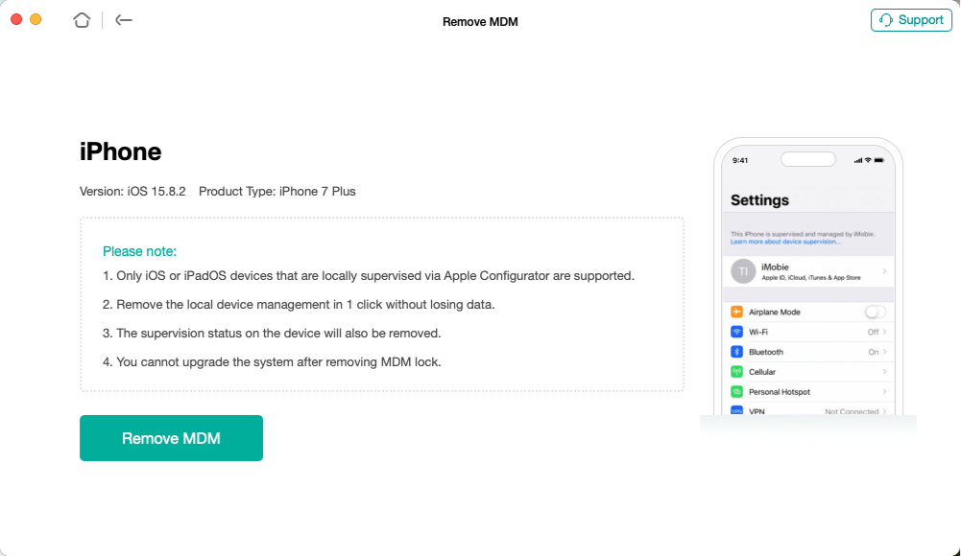Expand the Cellular row chevron
Screen dimensions: 961x556
(884, 372)
